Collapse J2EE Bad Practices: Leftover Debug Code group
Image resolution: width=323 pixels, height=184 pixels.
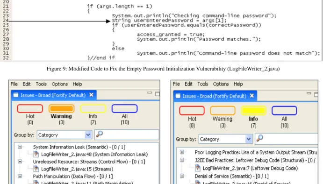pos(182,160)
